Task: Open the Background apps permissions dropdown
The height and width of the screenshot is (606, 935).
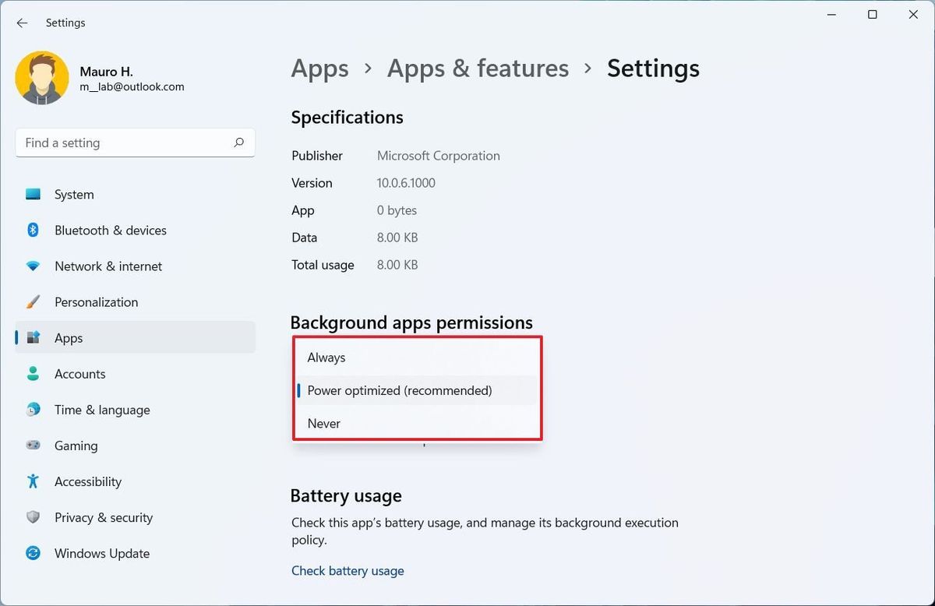Action: tap(418, 389)
